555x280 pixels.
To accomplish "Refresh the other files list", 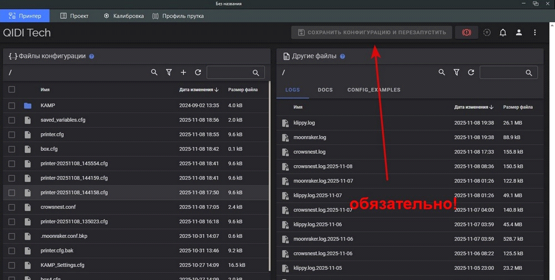I will pos(471,73).
